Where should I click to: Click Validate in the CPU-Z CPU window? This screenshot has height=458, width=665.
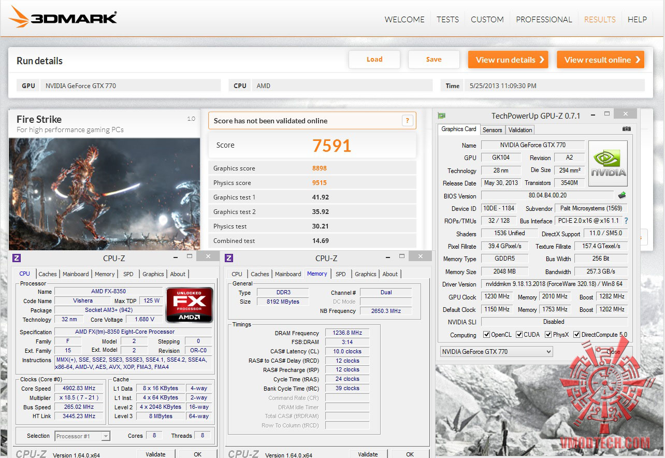(x=155, y=454)
